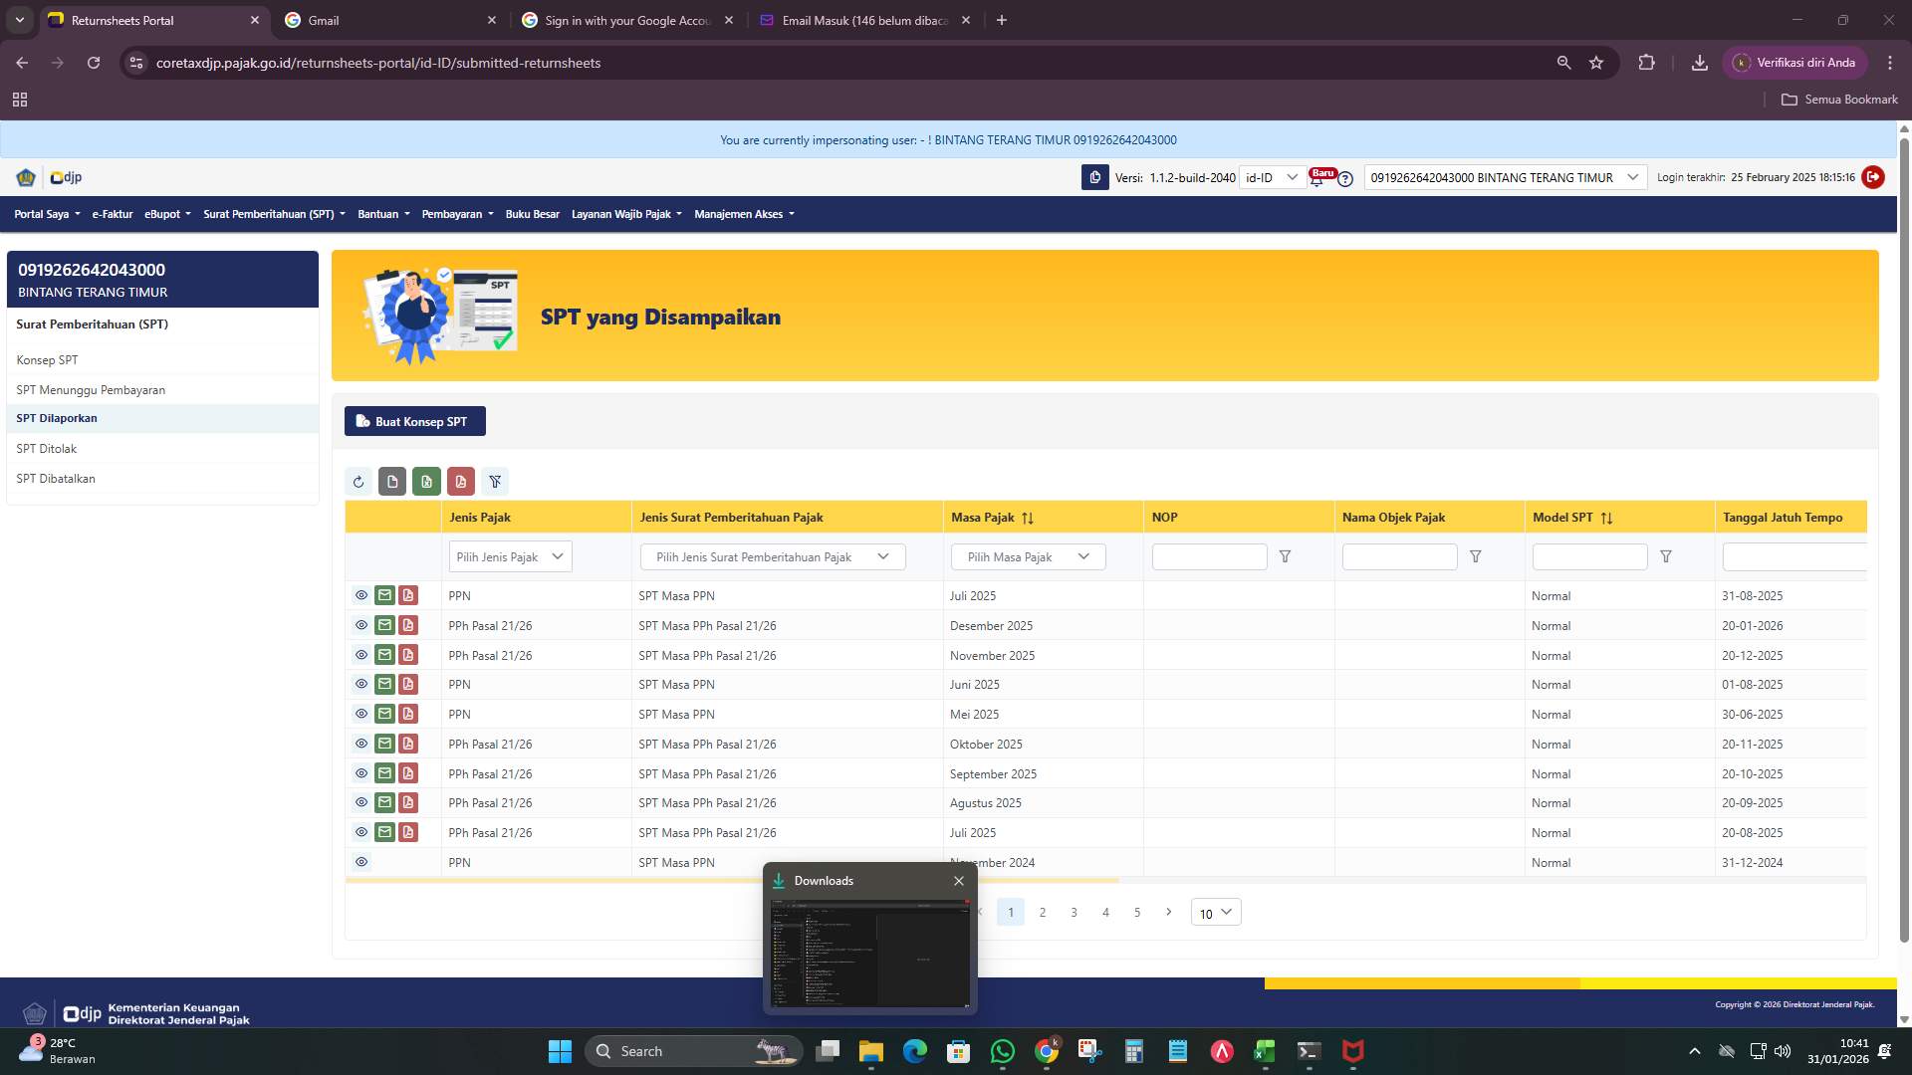The image size is (1912, 1075).
Task: Click the eye icon on the Juni 2025 row
Action: point(361,684)
